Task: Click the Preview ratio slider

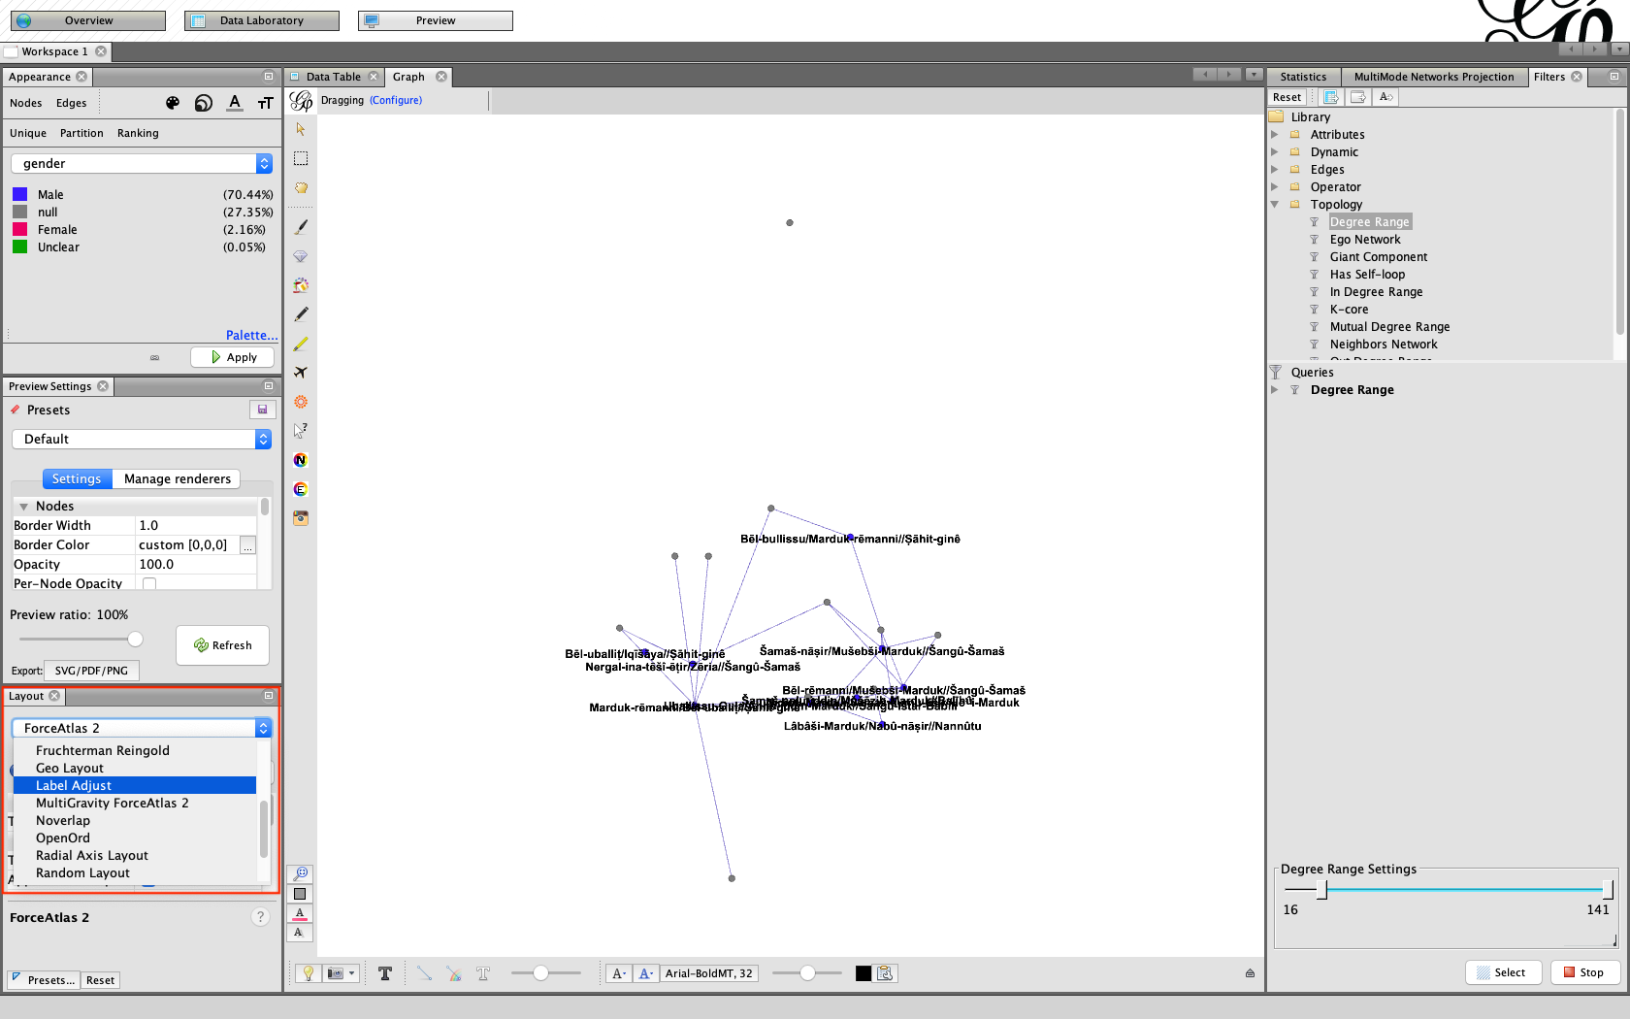Action: (x=81, y=639)
